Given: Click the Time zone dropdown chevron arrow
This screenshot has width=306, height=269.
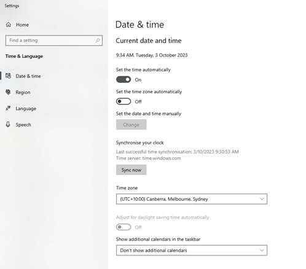Looking at the screenshot, I should (x=262, y=199).
